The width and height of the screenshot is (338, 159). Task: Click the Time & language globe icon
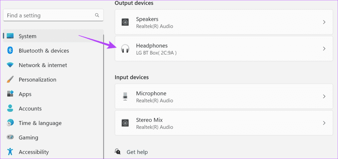[10, 123]
